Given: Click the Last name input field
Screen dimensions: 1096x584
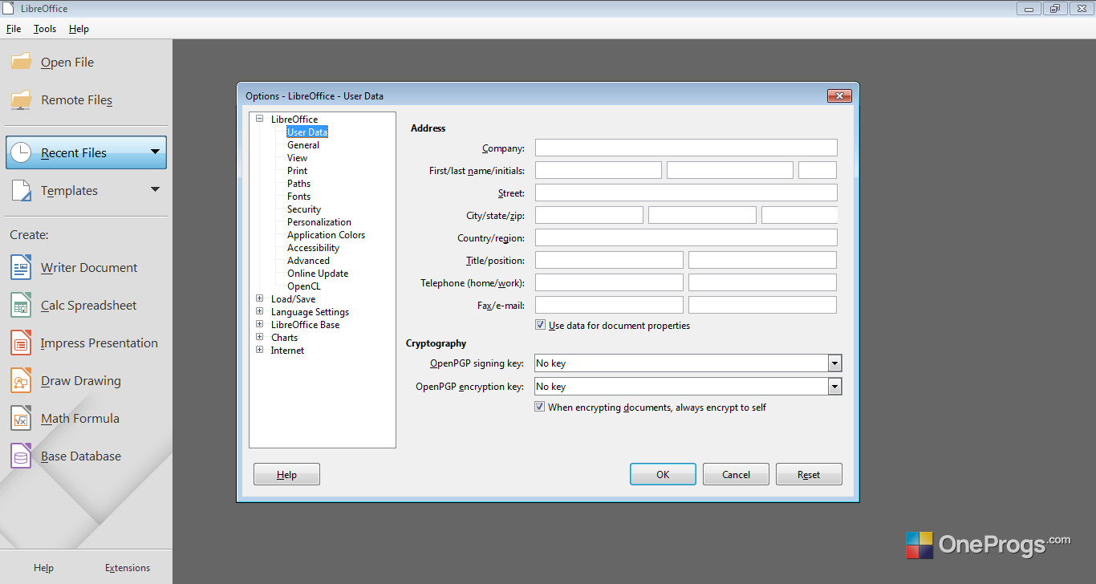Looking at the screenshot, I should [730, 170].
